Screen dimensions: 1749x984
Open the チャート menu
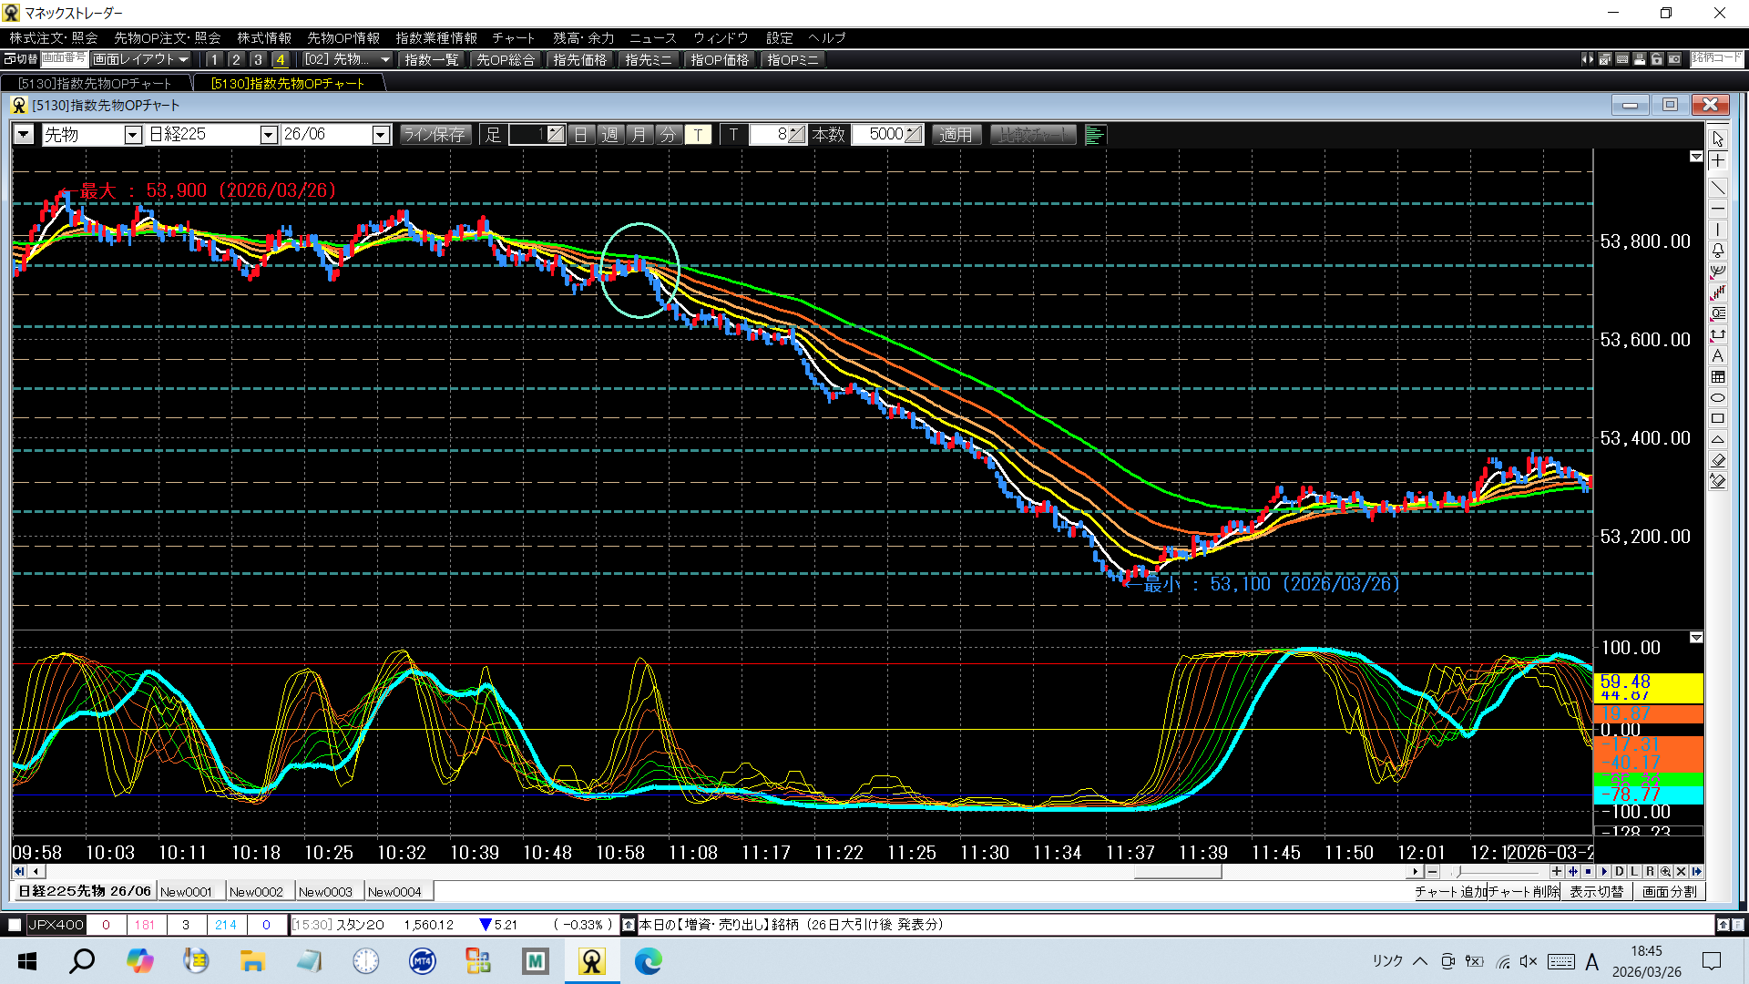point(513,38)
